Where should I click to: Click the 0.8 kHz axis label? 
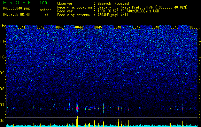coord(3,89)
